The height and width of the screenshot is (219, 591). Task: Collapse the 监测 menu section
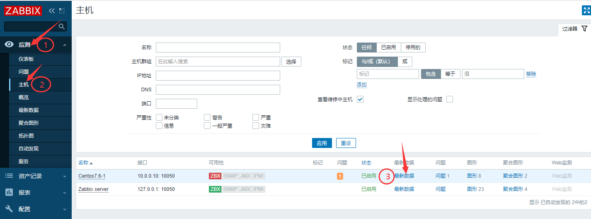(x=64, y=45)
